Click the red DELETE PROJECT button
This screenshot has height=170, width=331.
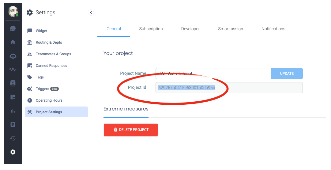pyautogui.click(x=131, y=130)
